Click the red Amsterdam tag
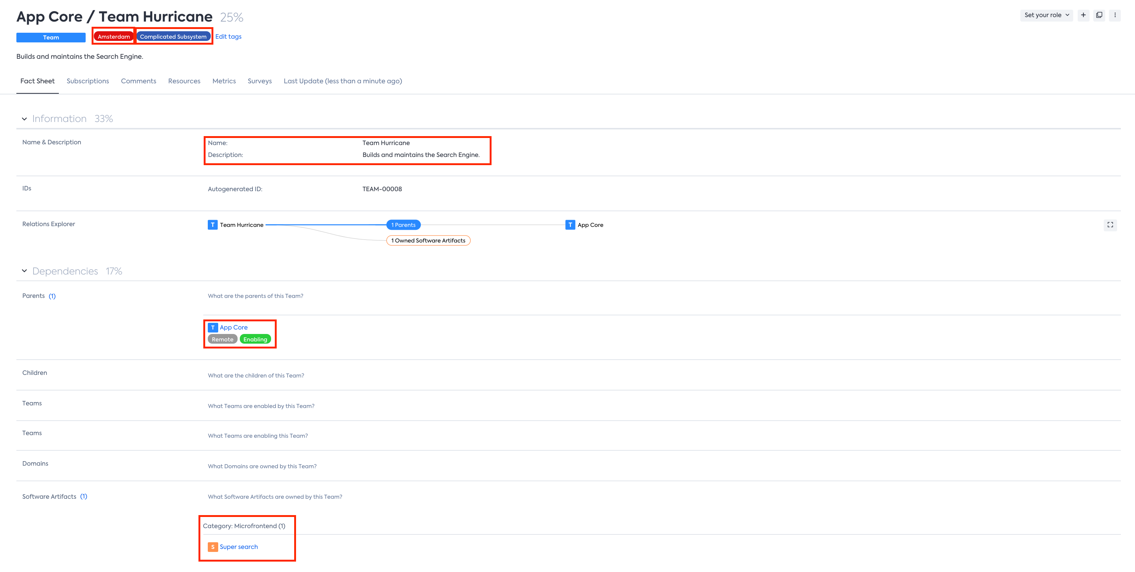 pos(114,36)
